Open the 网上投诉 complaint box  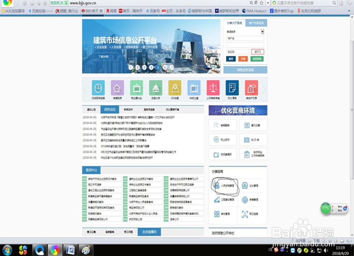[223, 139]
